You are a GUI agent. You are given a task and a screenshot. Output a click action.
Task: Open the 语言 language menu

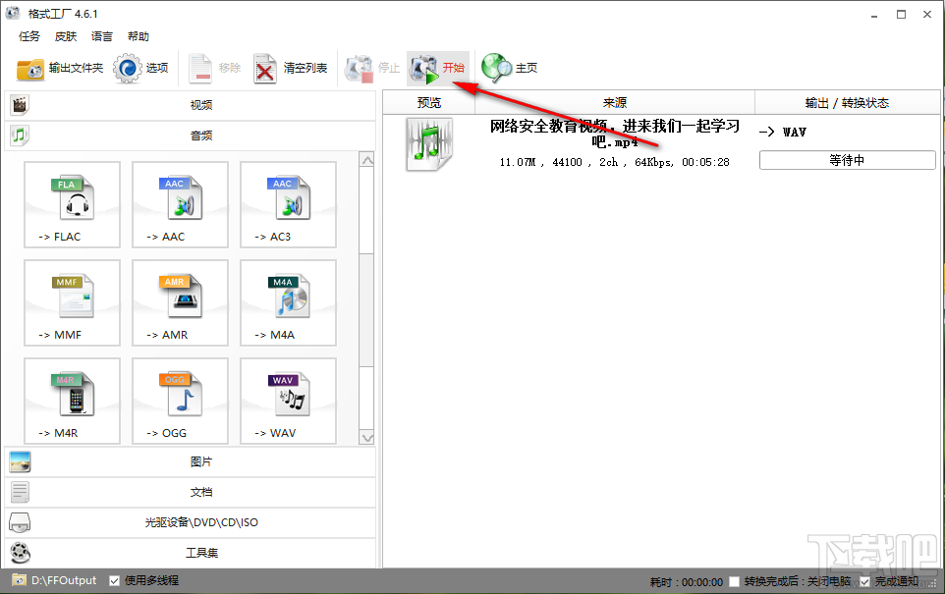[102, 36]
